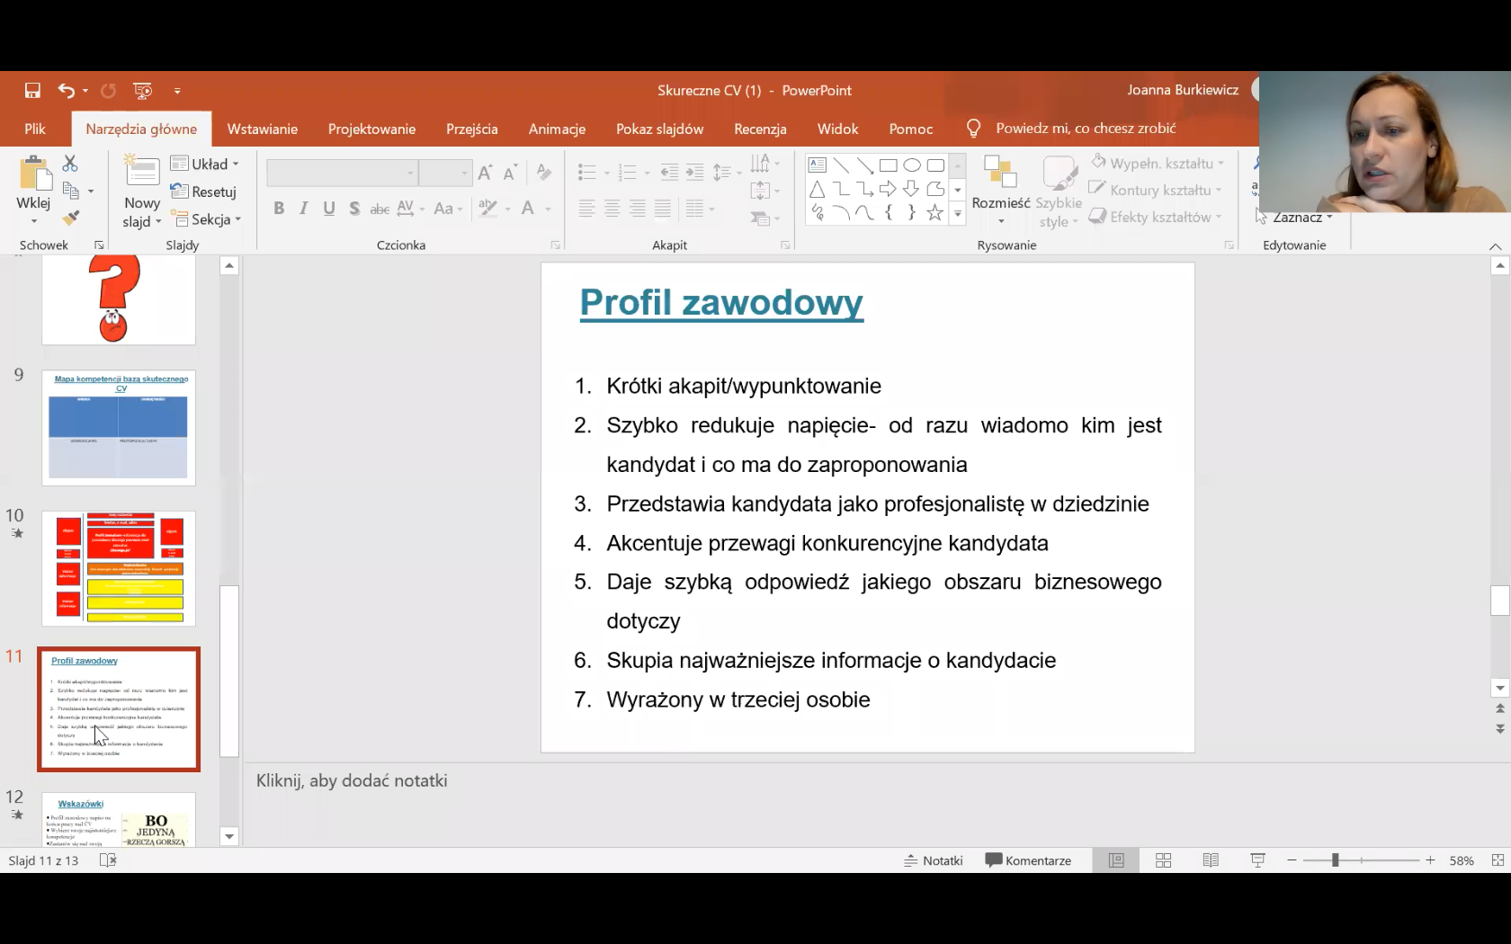Toggle text shadow S button
The width and height of the screenshot is (1511, 944).
[x=354, y=209]
